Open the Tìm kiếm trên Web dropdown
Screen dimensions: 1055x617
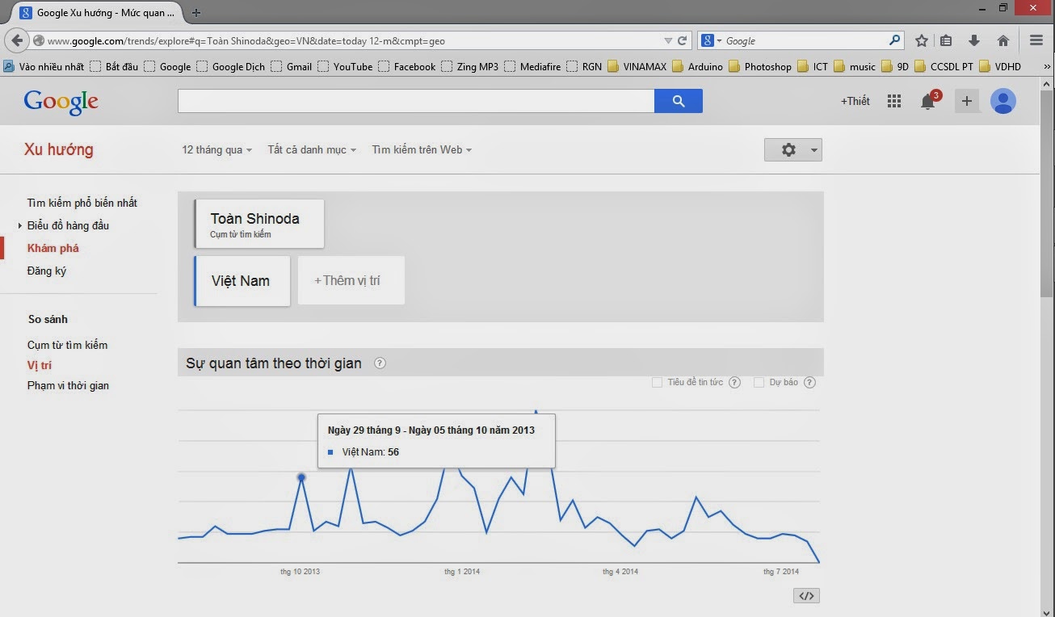[x=421, y=149]
